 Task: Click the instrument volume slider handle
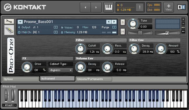pyautogui.click(x=167, y=33)
